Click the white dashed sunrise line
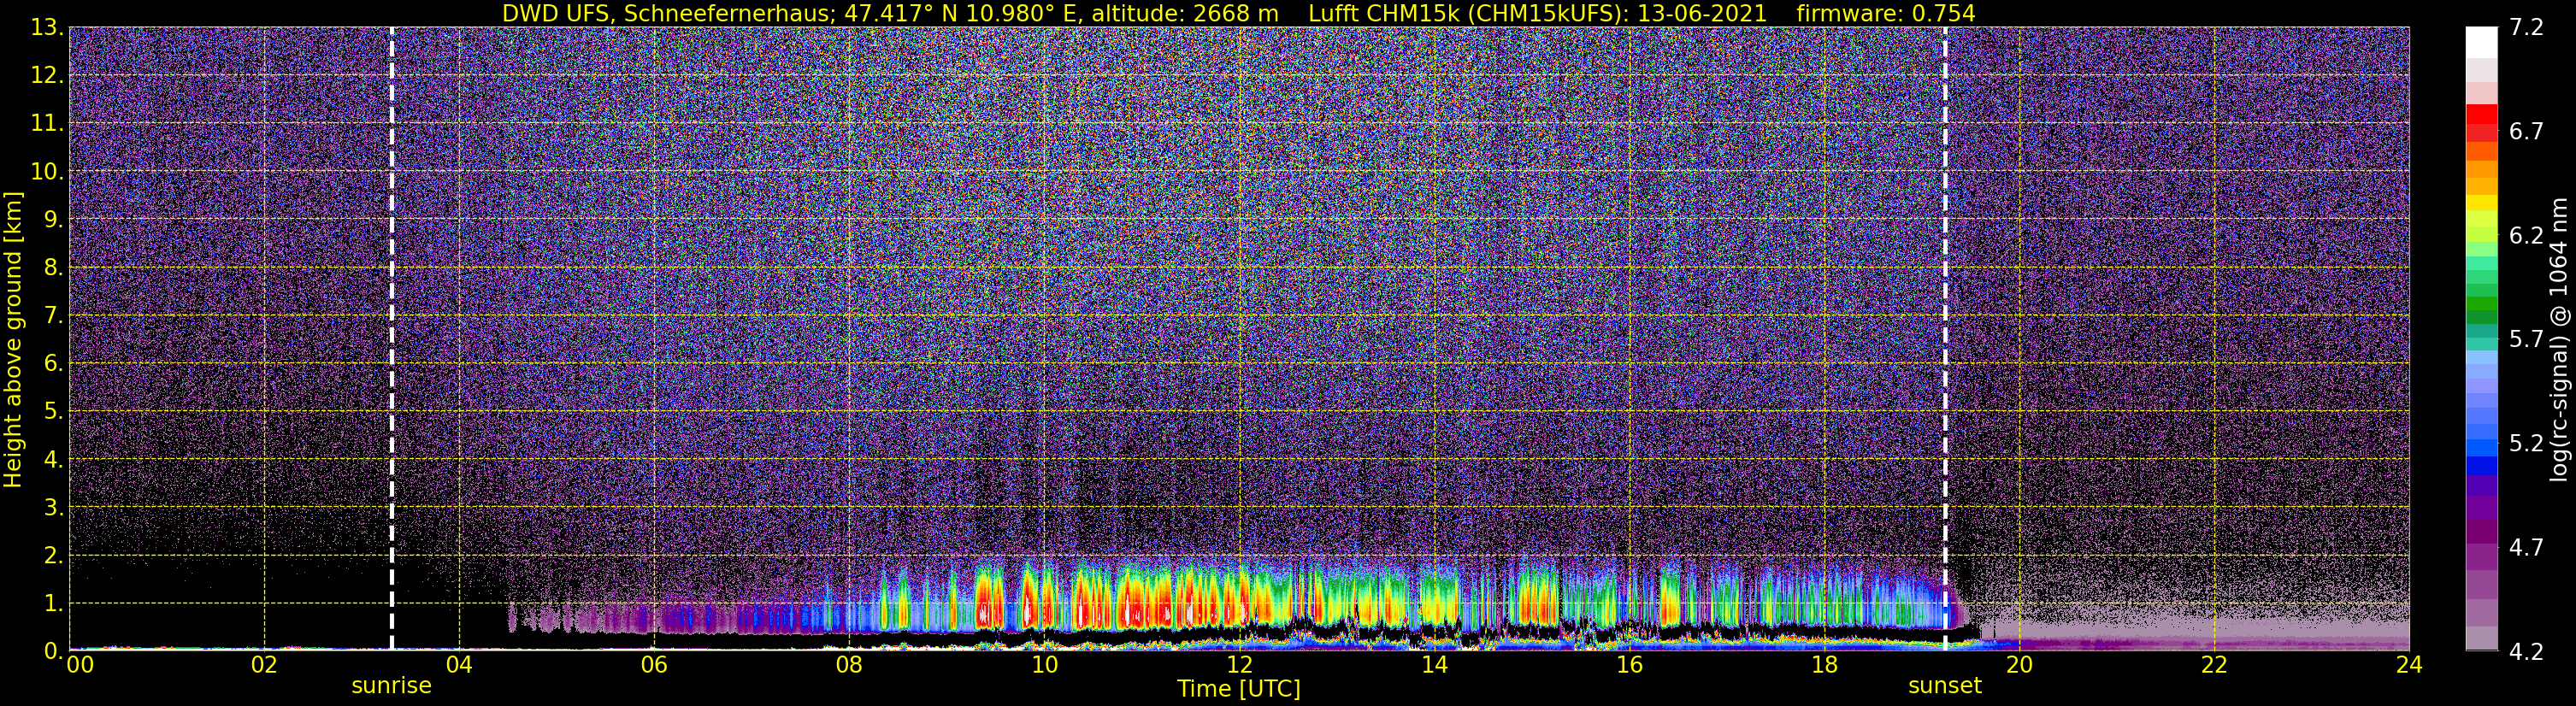 [x=392, y=338]
